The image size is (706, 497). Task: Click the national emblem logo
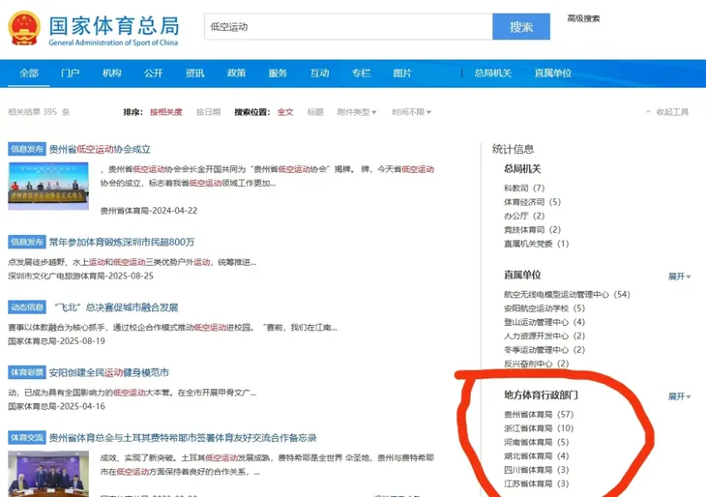click(24, 28)
